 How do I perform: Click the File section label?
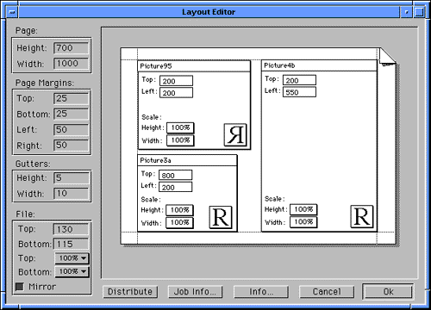pos(25,214)
